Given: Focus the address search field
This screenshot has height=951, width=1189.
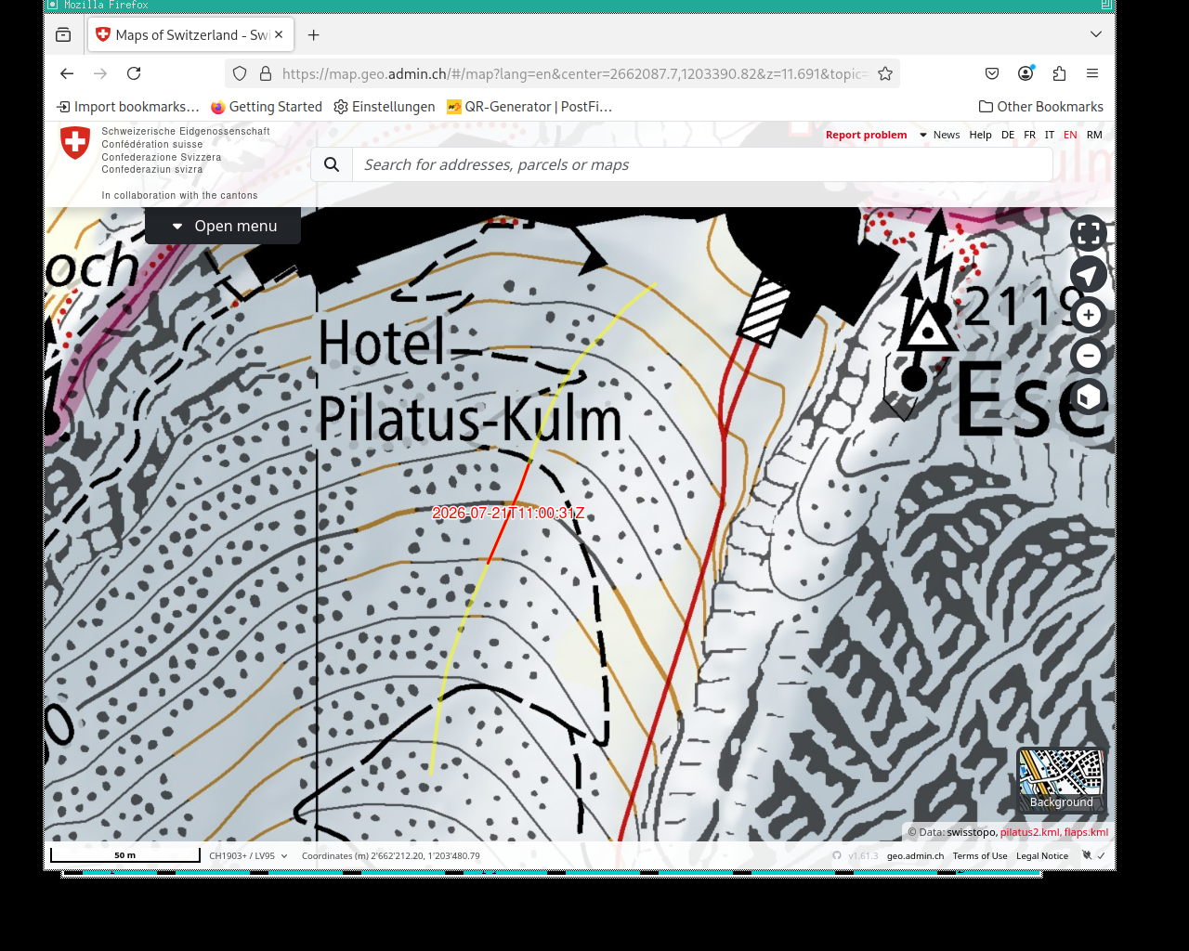Looking at the screenshot, I should 702,164.
